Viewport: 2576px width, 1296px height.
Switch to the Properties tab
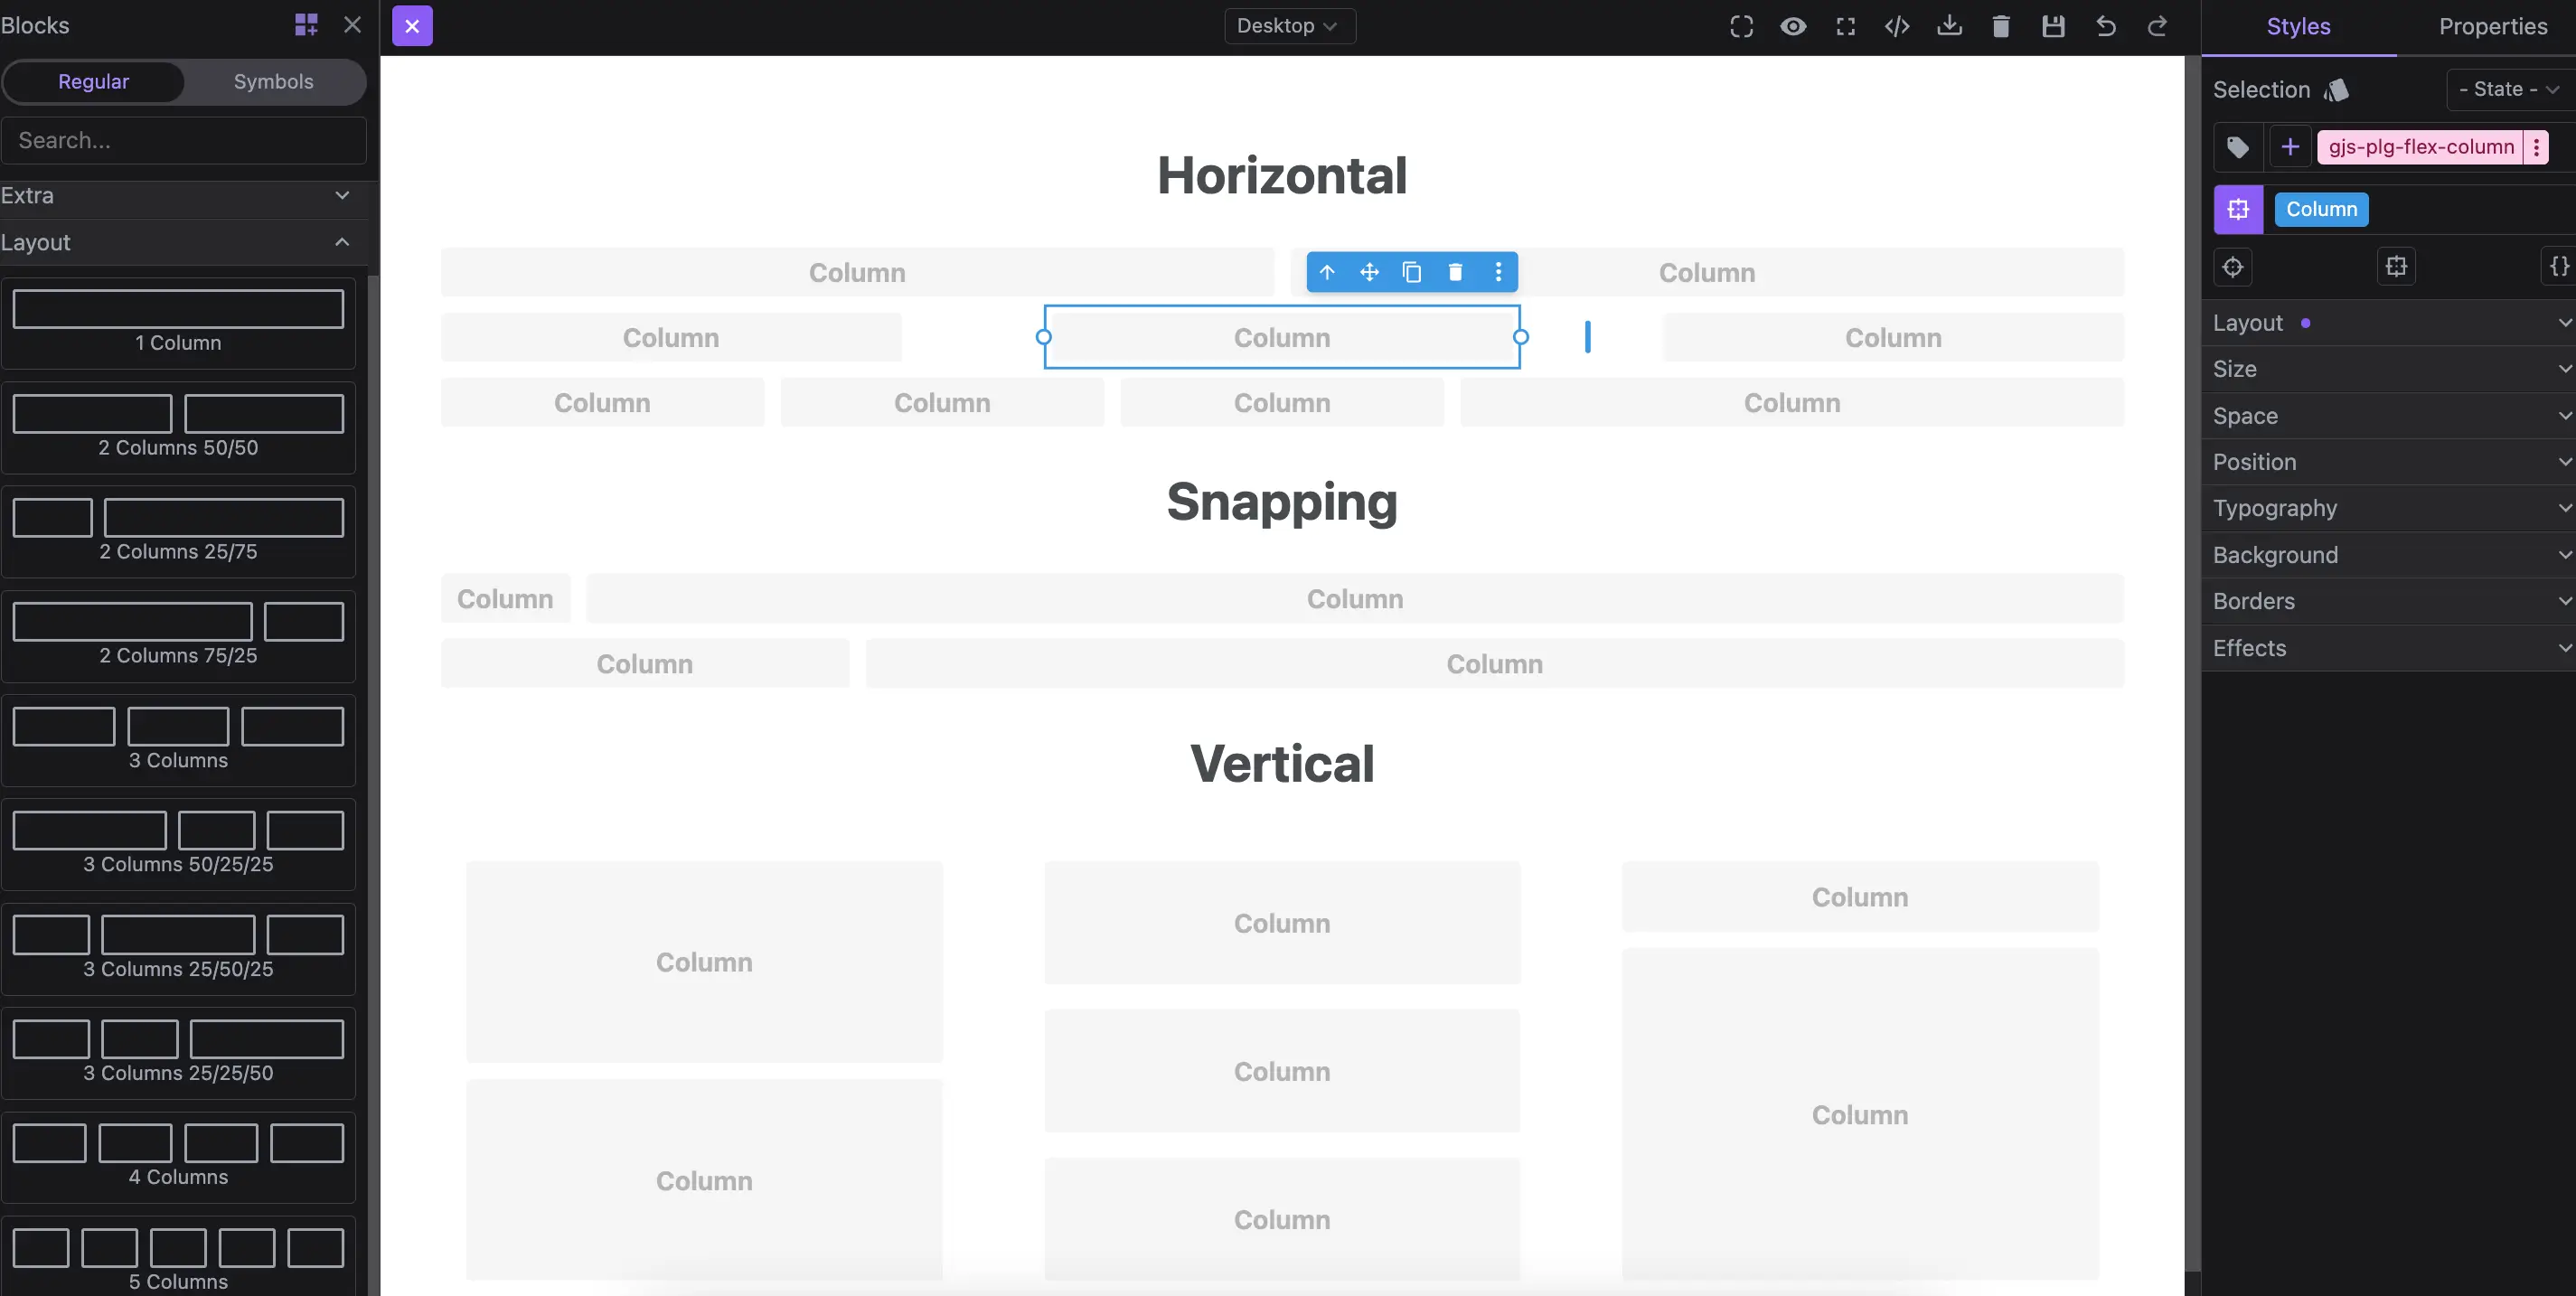(2493, 26)
